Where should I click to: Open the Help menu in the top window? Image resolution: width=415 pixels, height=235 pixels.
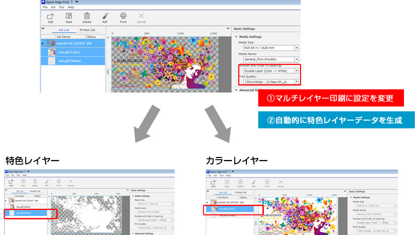coord(71,7)
